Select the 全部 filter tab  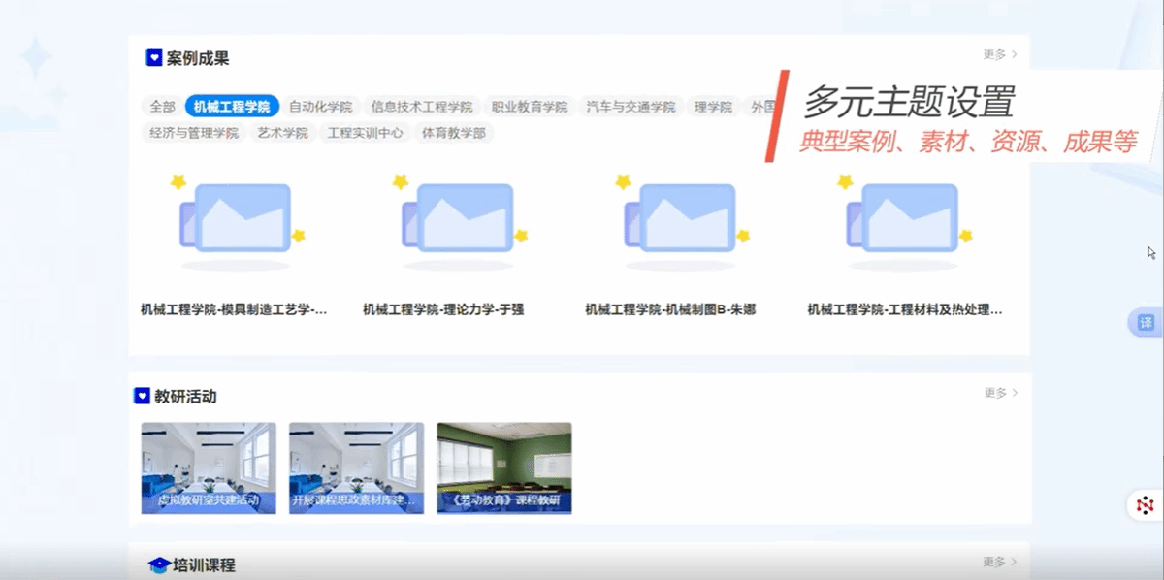click(x=162, y=107)
